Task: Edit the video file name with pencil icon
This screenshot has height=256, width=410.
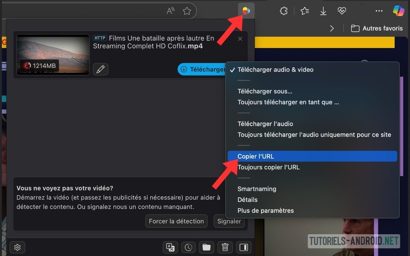Action: [101, 69]
